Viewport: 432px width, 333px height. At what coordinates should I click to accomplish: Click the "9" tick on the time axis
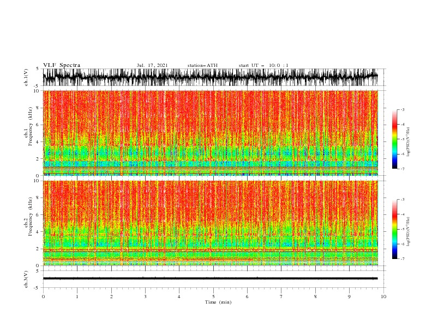click(349, 297)
